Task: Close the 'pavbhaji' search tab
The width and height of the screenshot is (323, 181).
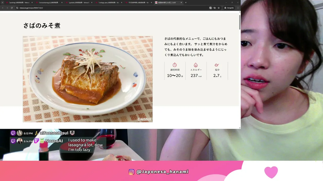Action: [x=32, y=3]
